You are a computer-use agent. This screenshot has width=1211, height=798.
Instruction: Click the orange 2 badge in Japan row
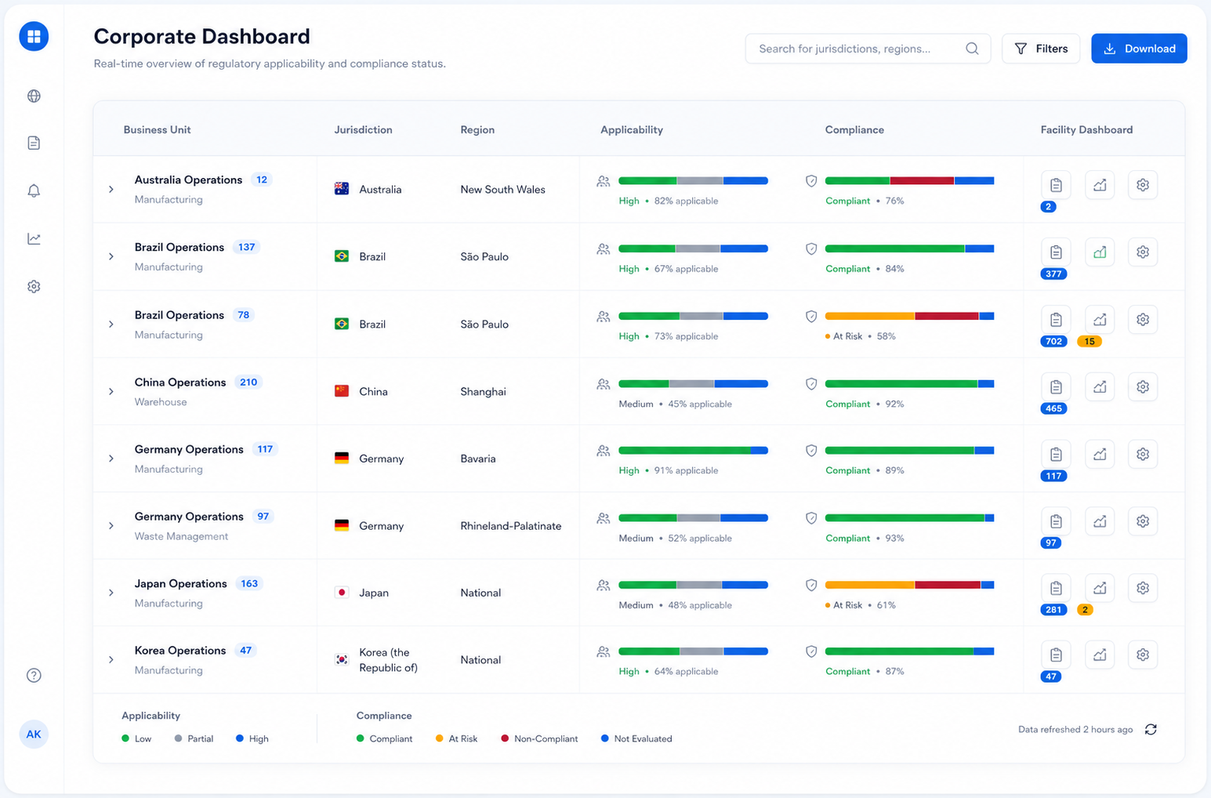pos(1085,609)
